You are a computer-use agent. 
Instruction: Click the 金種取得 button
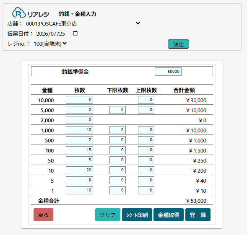(x=169, y=215)
